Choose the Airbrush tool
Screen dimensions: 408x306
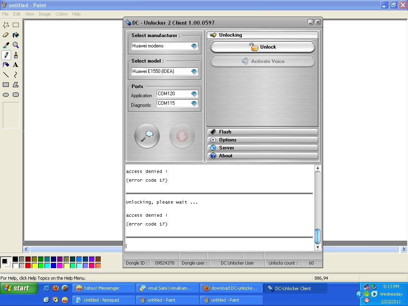point(6,65)
